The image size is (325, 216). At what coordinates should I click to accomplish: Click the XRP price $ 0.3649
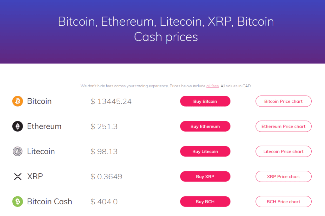106,176
